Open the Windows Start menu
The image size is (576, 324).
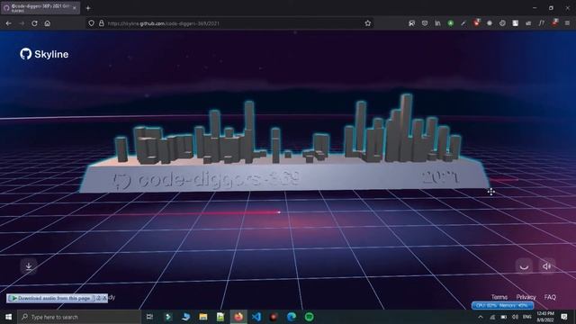pyautogui.click(x=8, y=317)
